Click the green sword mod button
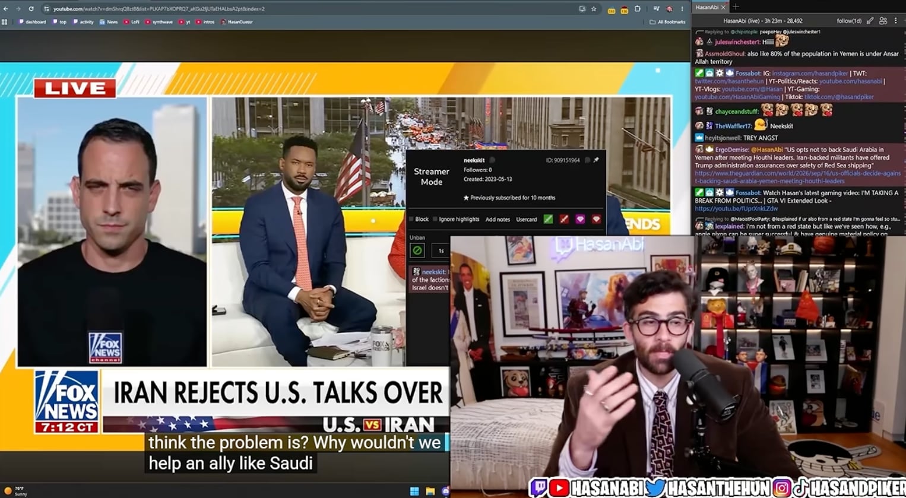This screenshot has height=498, width=906. 548,219
